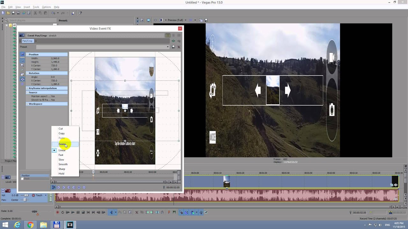Viewport: 408px width, 229px height.
Task: Collapse the Source property group
Action: click(27, 93)
